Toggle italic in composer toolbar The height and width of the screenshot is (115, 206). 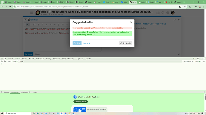(x=42, y=25)
